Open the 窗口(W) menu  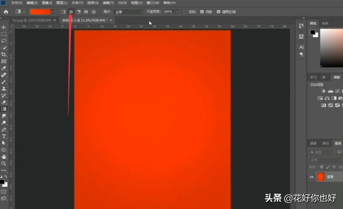pos(153,3)
